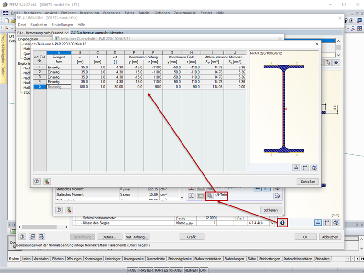Screen dimensions: 364x273
Task: Click pick-from-model pointer icon in RF-ALUMINIUM
Action: click(328, 62)
